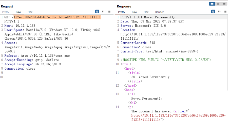Click the href URL in the anchor tag
The image size is (228, 122).
pos(179,118)
